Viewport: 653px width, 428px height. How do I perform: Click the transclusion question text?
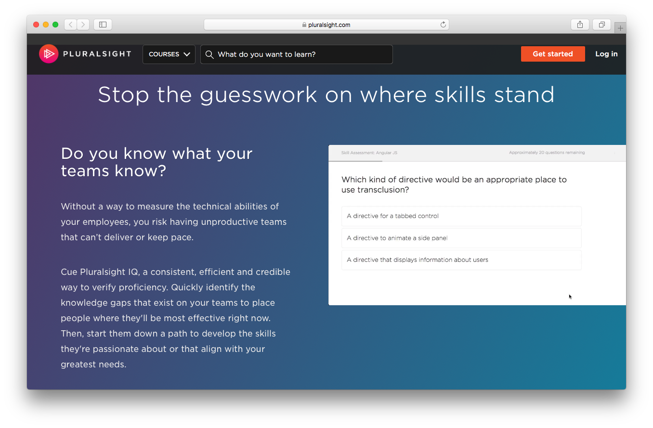click(x=454, y=184)
